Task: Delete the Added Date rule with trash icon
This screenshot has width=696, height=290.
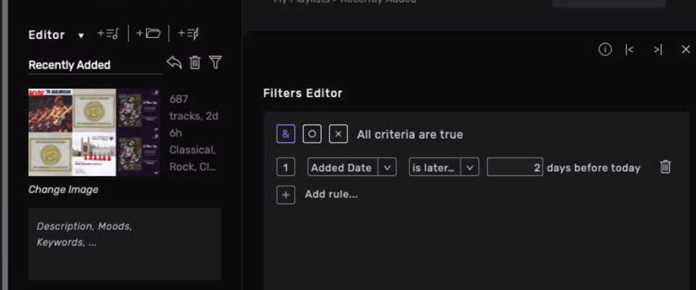Action: point(665,167)
